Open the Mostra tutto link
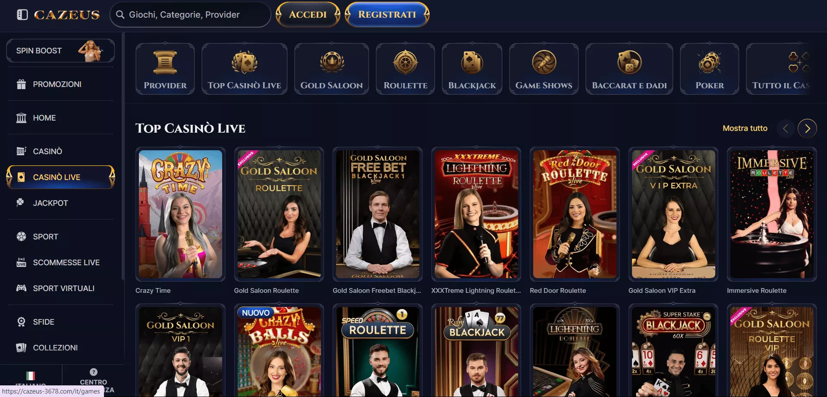The height and width of the screenshot is (397, 827). click(x=745, y=128)
